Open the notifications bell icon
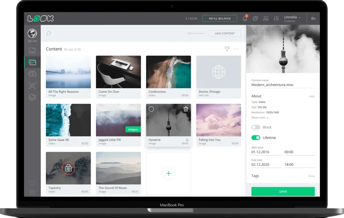The height and width of the screenshot is (218, 344). tap(245, 18)
